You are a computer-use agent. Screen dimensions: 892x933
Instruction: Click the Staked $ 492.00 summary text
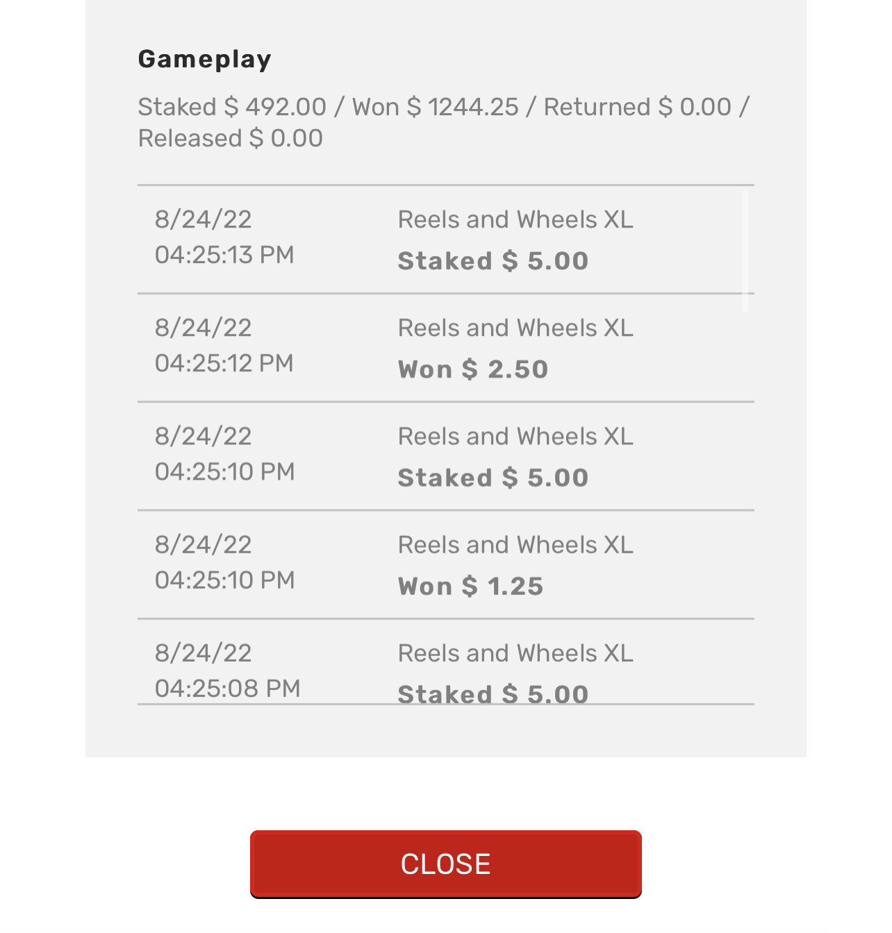pyautogui.click(x=232, y=107)
